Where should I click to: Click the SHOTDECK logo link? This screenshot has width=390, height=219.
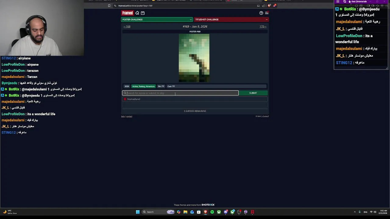coord(208,205)
